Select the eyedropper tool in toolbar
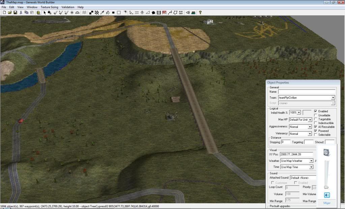Screen dimensions: 345x209 pos(102,12)
